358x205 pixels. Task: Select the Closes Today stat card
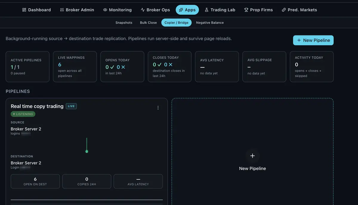pyautogui.click(x=169, y=67)
